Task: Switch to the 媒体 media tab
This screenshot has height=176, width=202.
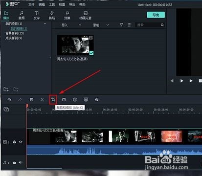Action: pos(6,15)
